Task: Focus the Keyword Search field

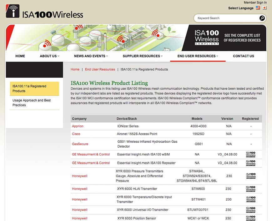Action: [227, 18]
